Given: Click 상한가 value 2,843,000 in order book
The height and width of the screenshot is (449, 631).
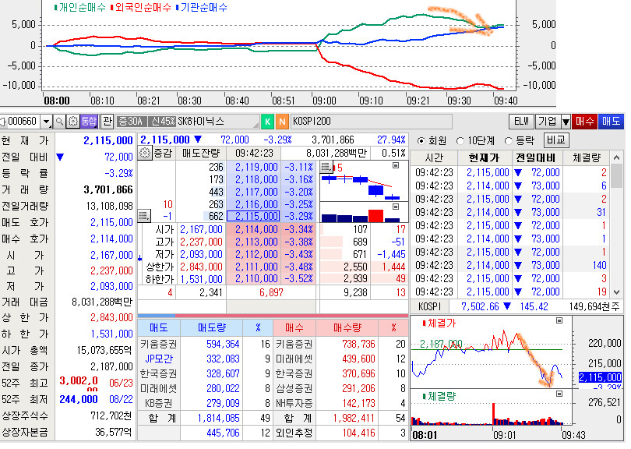Looking at the screenshot, I should pyautogui.click(x=201, y=267).
